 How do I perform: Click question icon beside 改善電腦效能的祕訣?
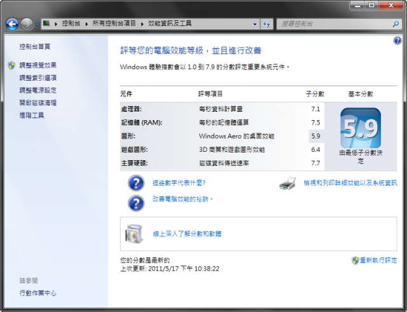click(136, 203)
